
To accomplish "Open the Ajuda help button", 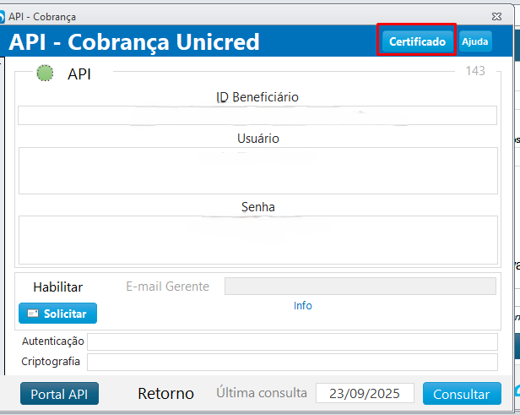I will (x=475, y=41).
